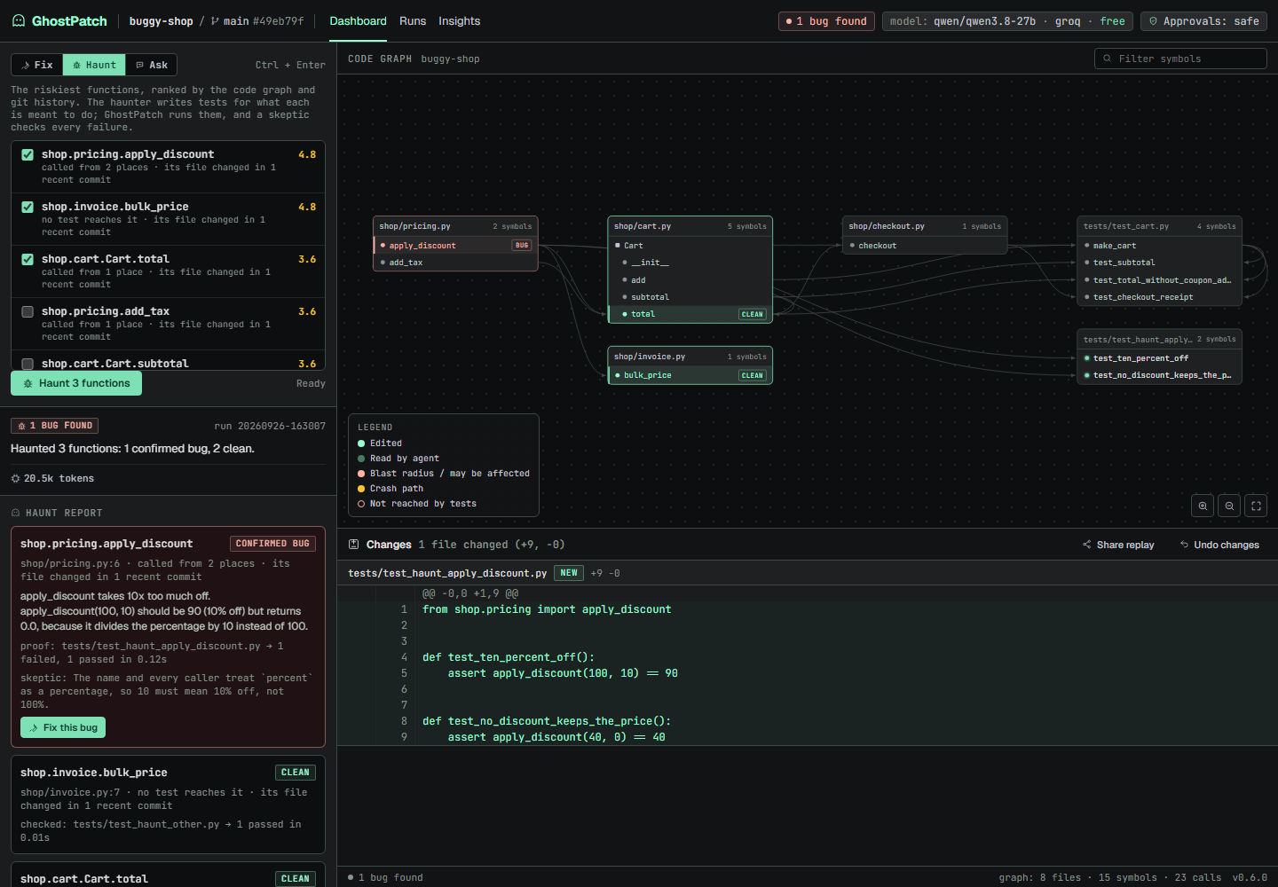Select the Cart symbol in shop/cart.py
The height and width of the screenshot is (887, 1278).
[x=690, y=246]
